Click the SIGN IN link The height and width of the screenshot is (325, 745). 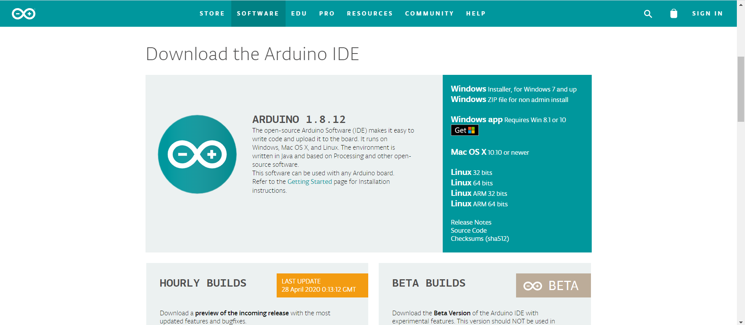(x=708, y=14)
